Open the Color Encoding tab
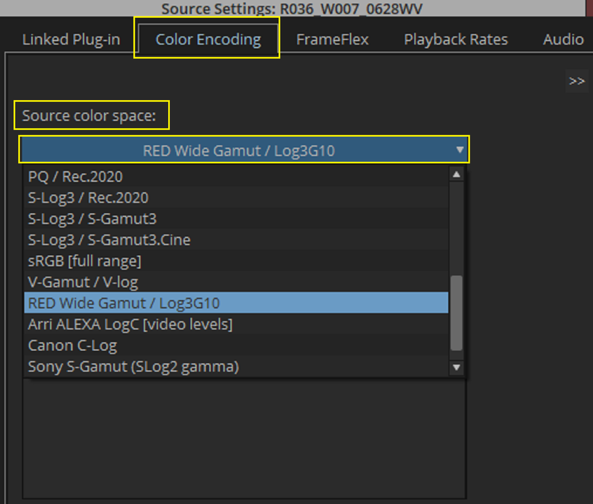Viewport: 593px width, 504px height. coord(208,39)
